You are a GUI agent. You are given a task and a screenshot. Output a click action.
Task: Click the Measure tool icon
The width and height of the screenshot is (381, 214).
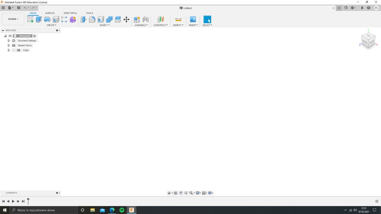tap(178, 20)
